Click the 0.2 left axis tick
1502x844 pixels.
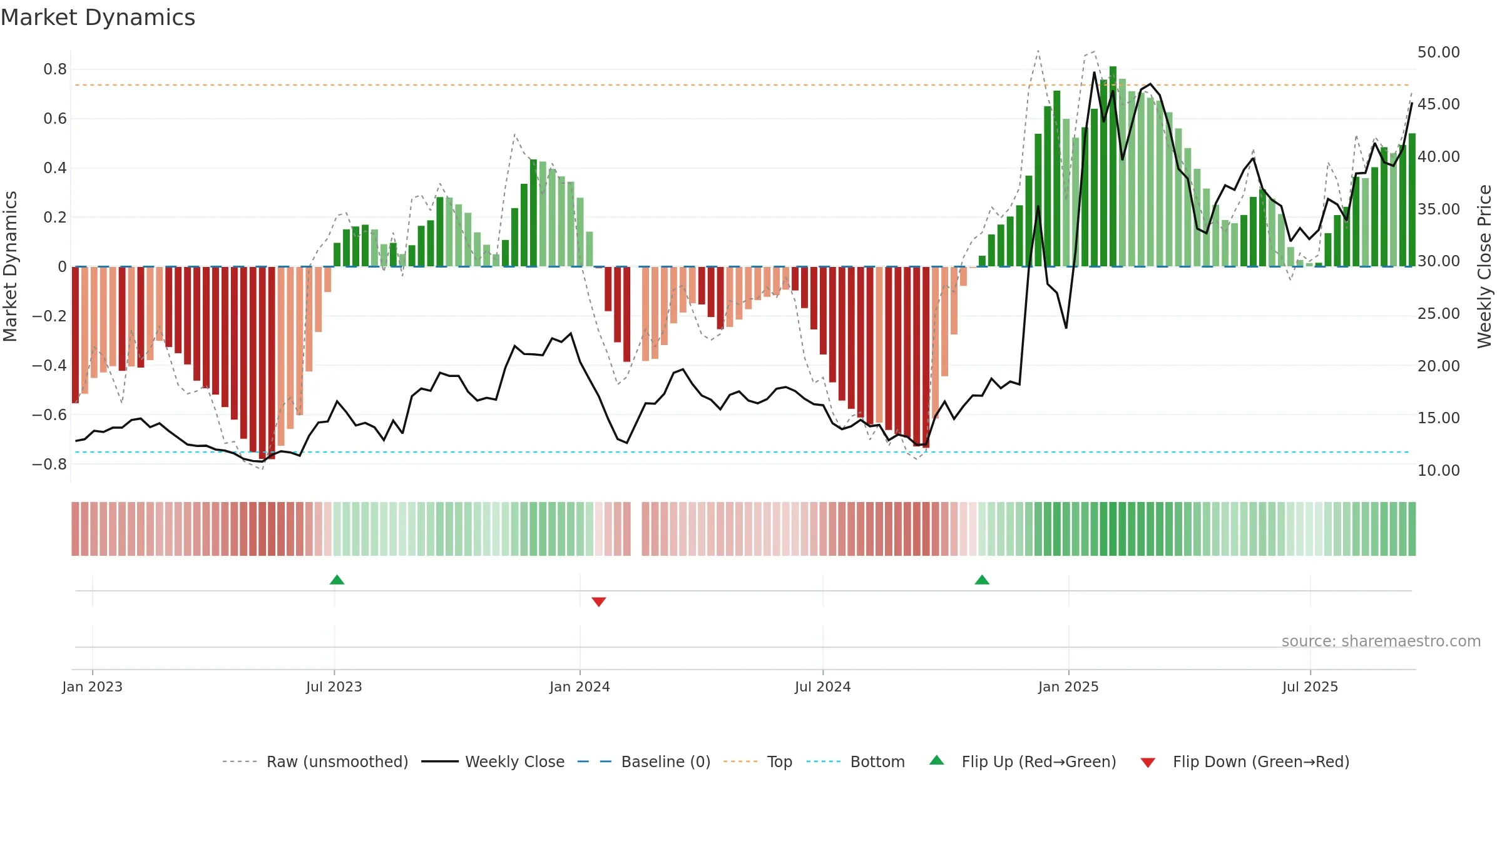click(55, 217)
